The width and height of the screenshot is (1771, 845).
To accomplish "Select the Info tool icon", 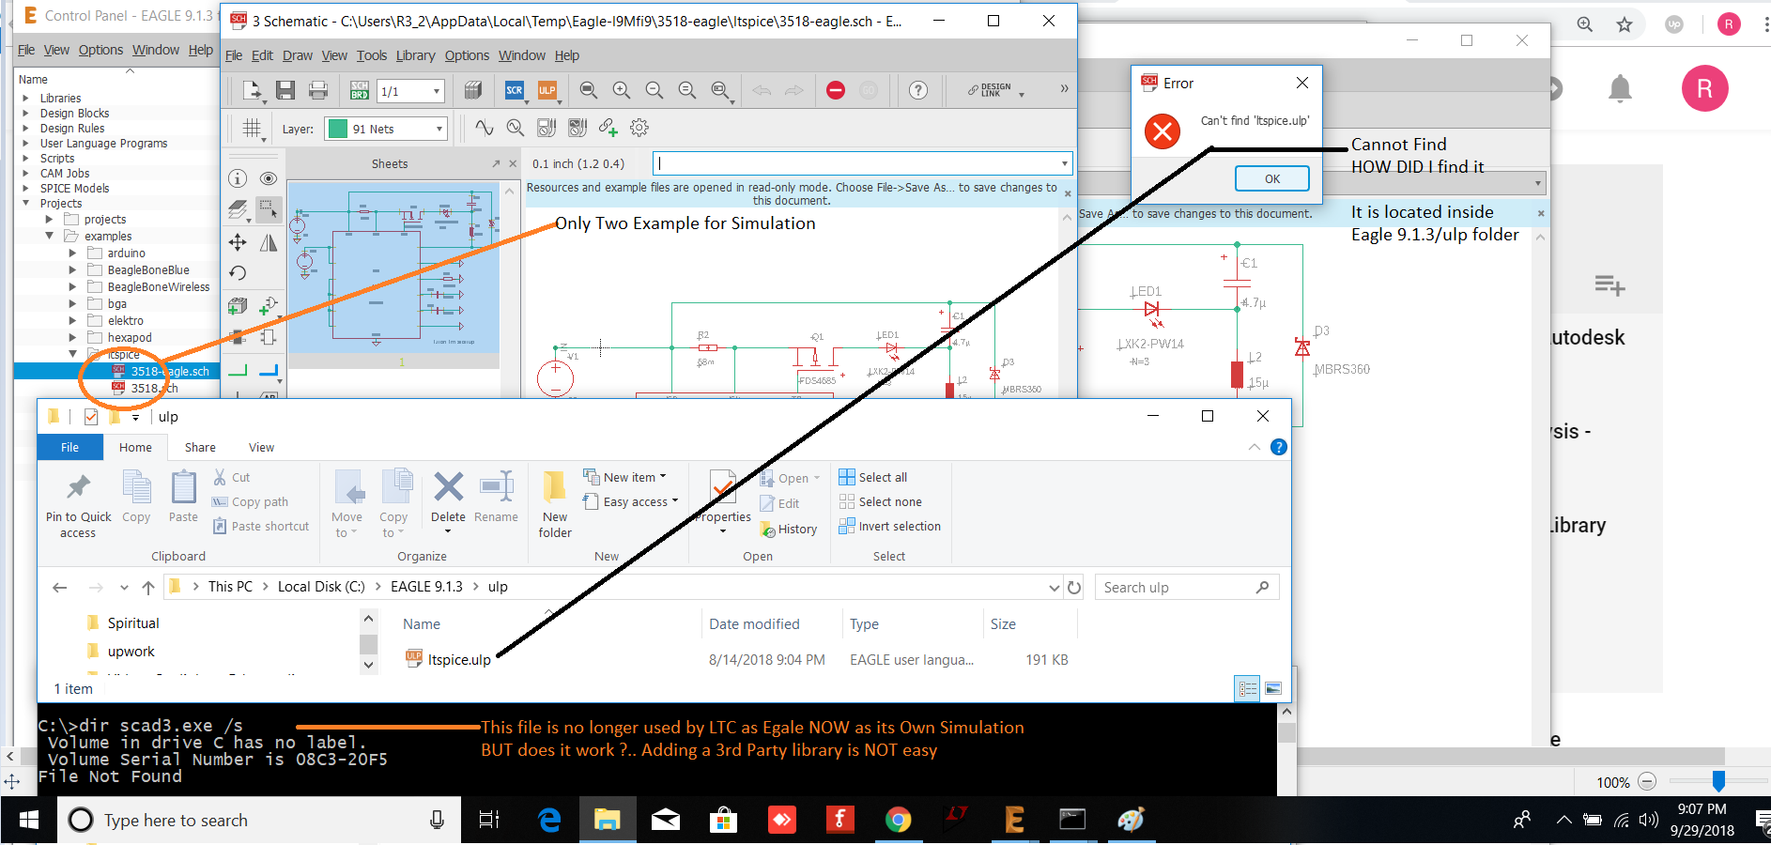I will pos(238,178).
